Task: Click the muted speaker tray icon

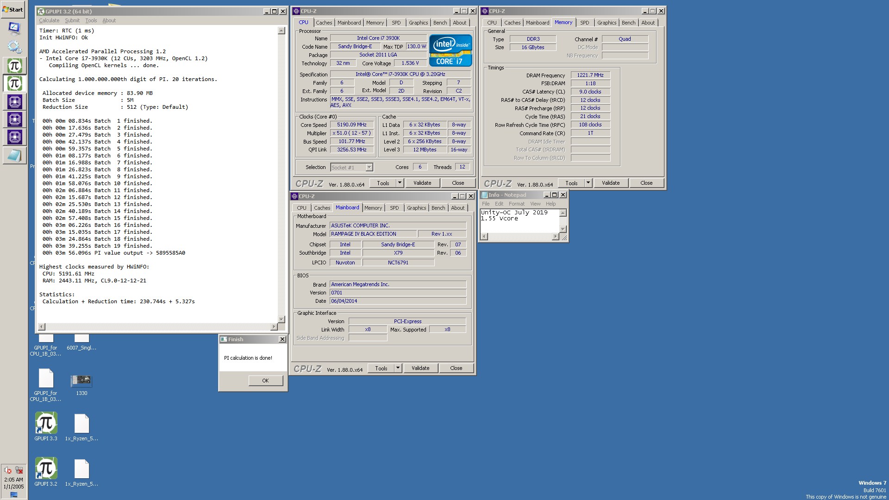Action: (x=8, y=470)
